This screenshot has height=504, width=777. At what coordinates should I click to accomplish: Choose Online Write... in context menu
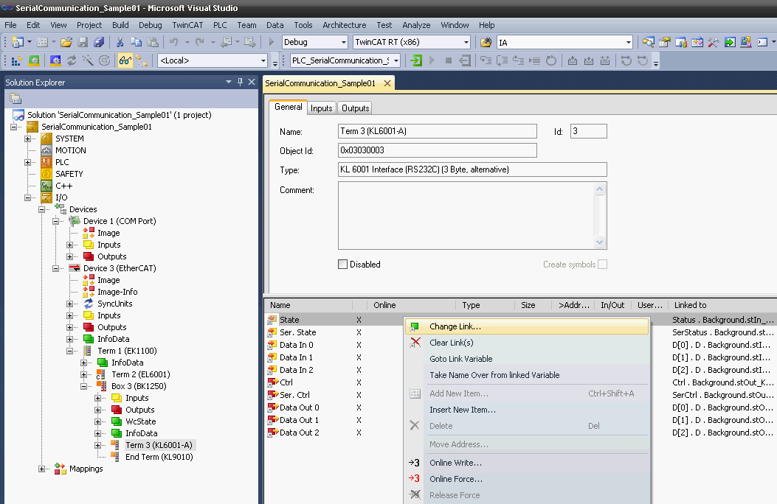pyautogui.click(x=527, y=463)
